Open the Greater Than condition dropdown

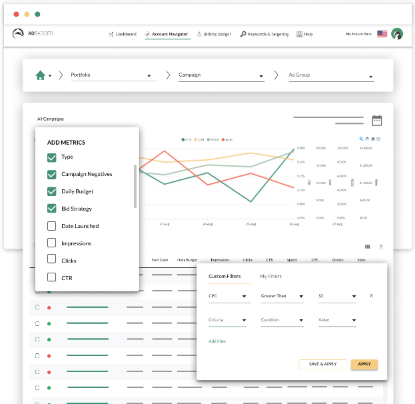click(x=282, y=296)
